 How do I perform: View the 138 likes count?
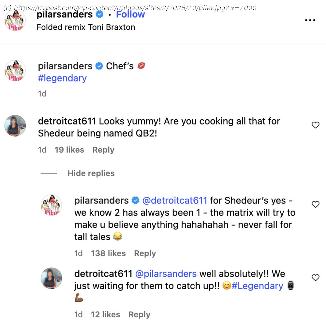click(108, 253)
